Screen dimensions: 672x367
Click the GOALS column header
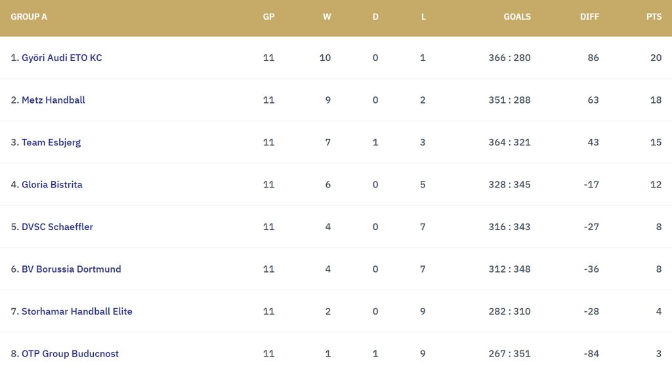(517, 17)
